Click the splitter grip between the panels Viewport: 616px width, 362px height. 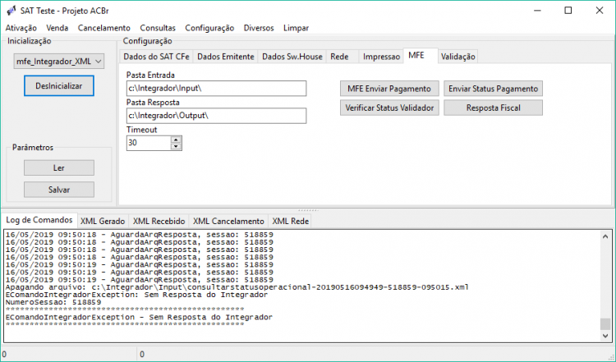(x=308, y=210)
